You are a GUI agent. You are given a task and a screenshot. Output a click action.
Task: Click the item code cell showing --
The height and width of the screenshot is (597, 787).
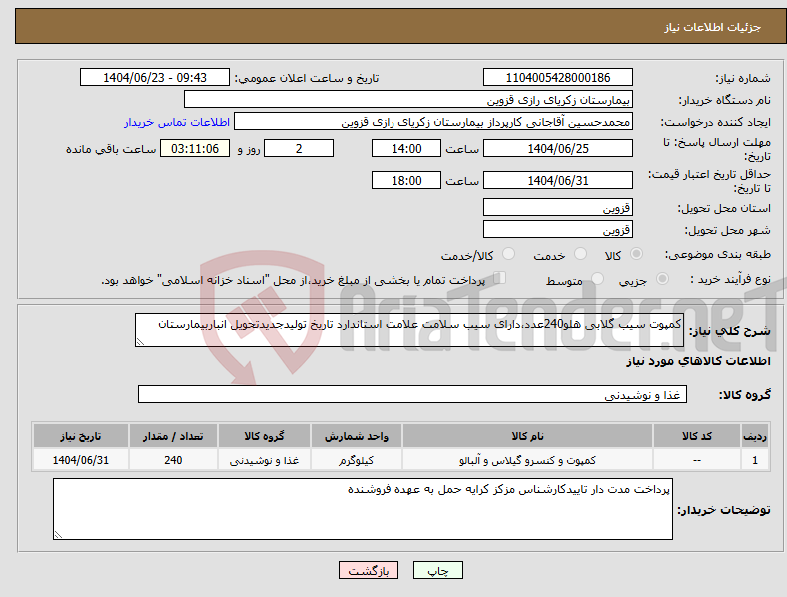pyautogui.click(x=697, y=459)
